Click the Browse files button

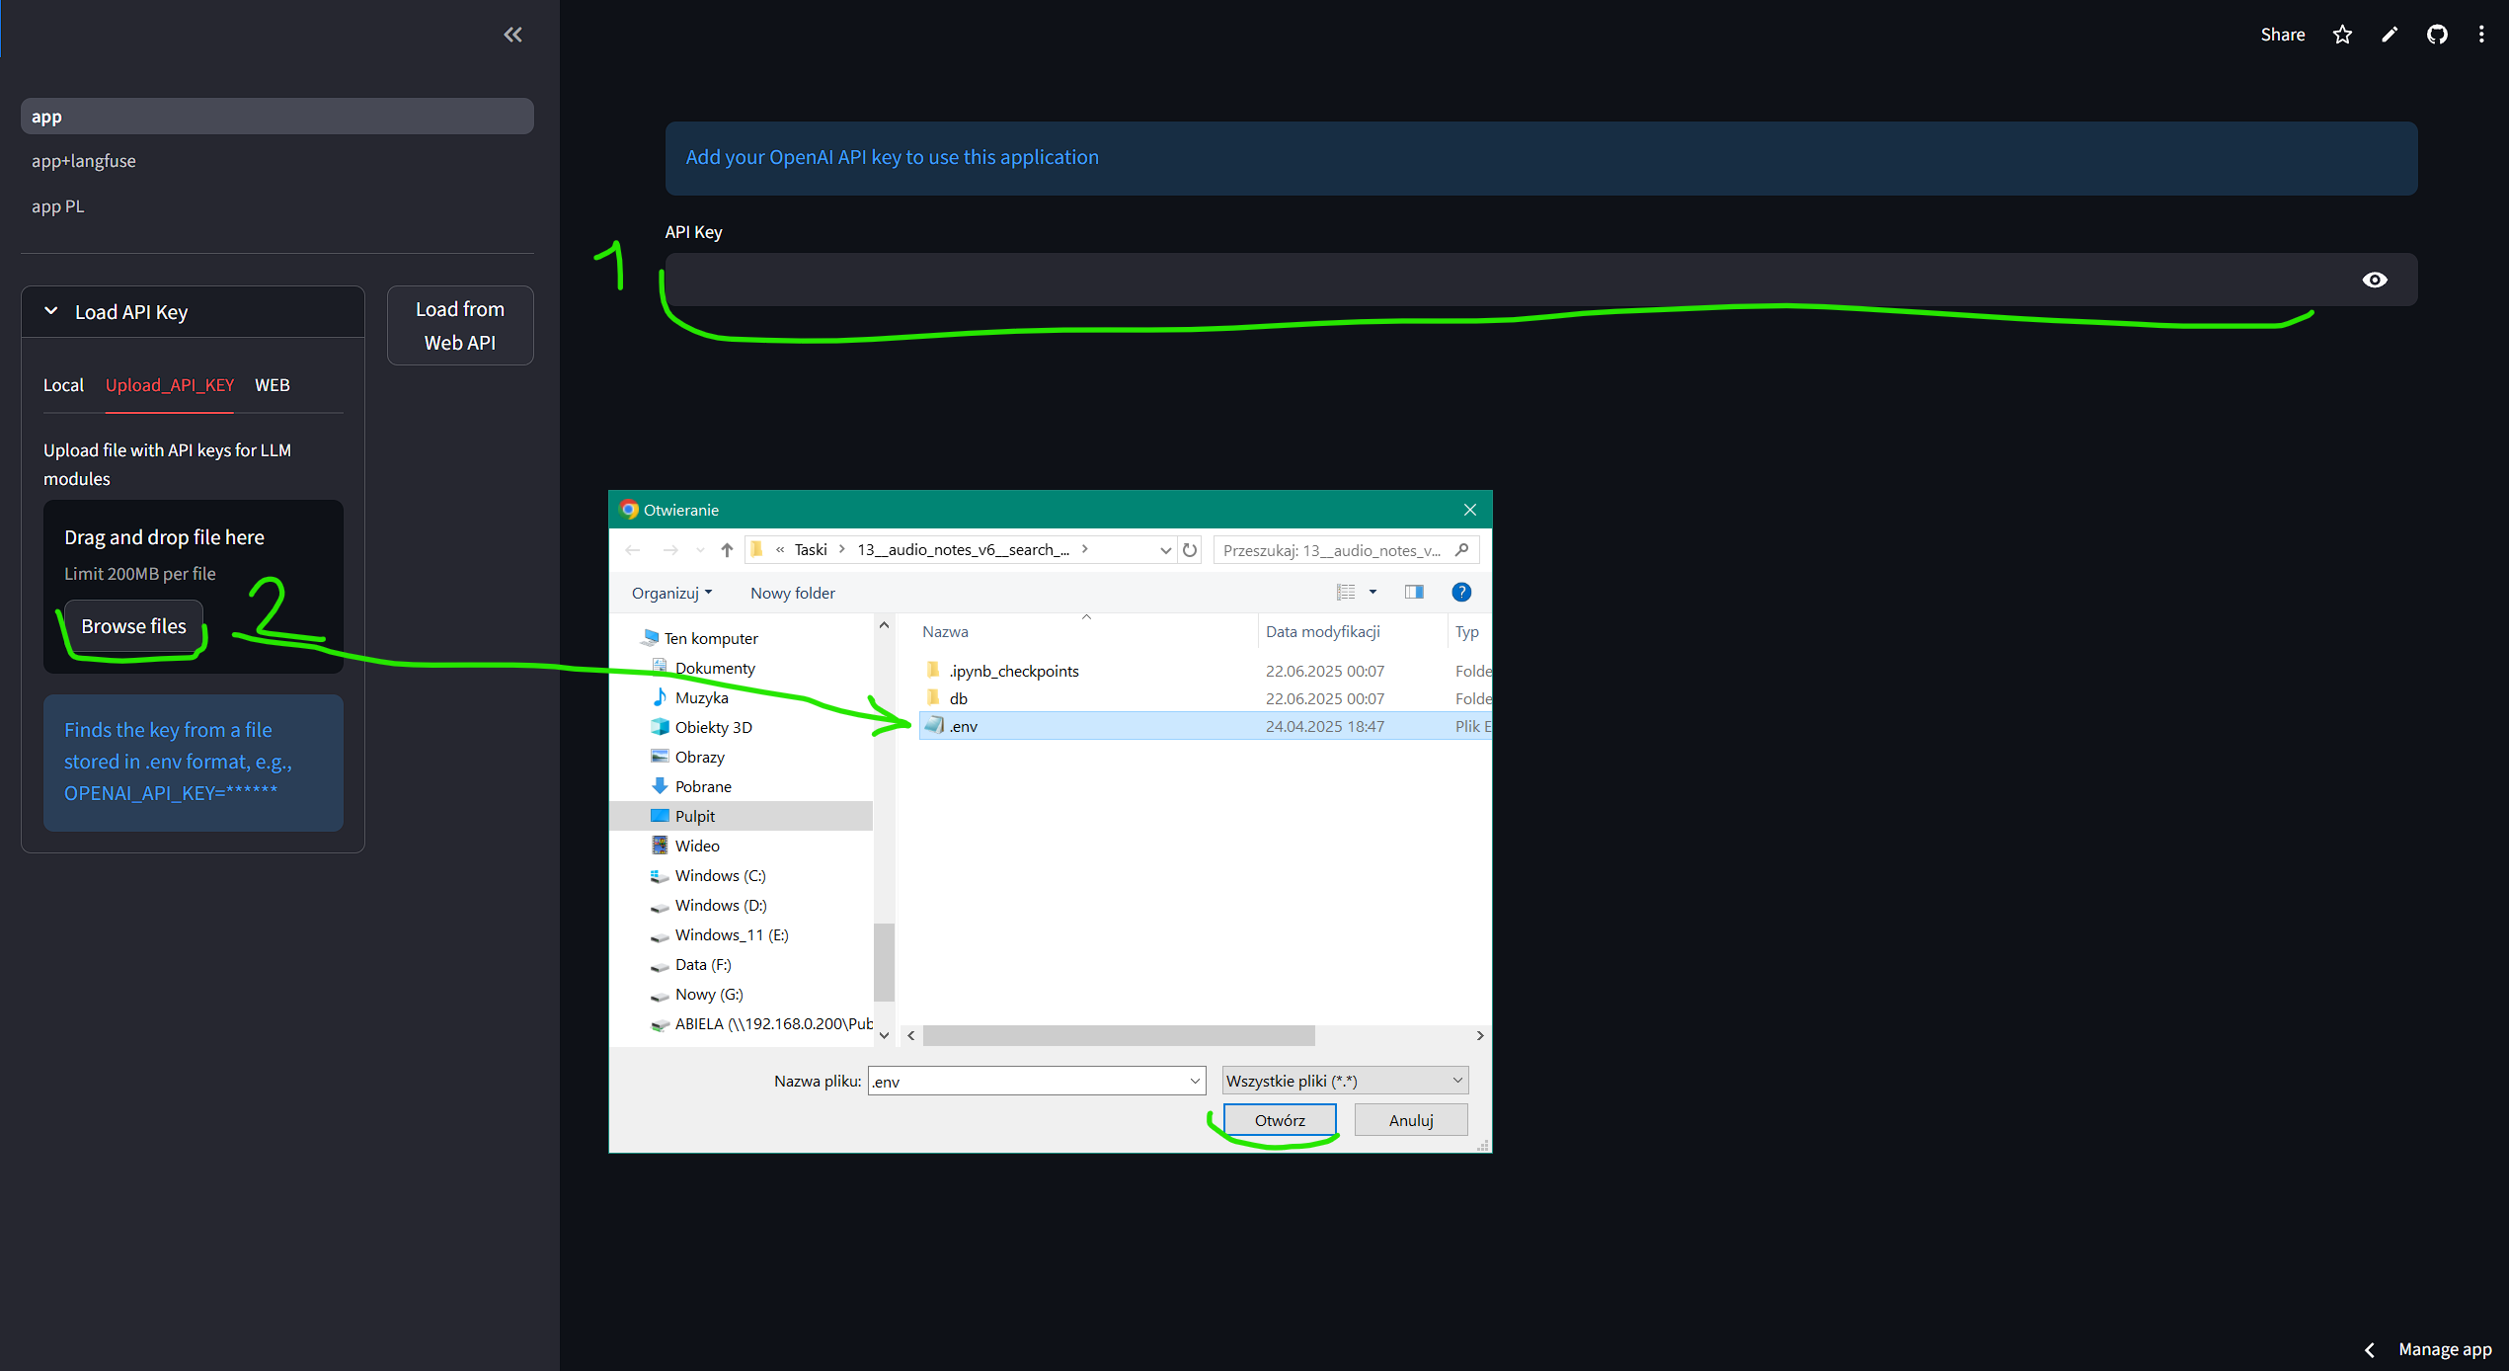(133, 626)
